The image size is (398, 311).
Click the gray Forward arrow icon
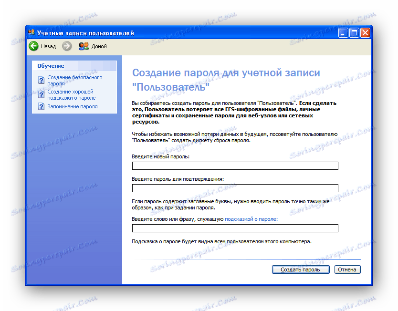pyautogui.click(x=67, y=46)
